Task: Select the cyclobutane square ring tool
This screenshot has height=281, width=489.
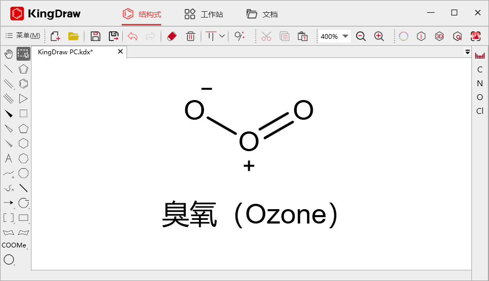Action: pos(23,113)
